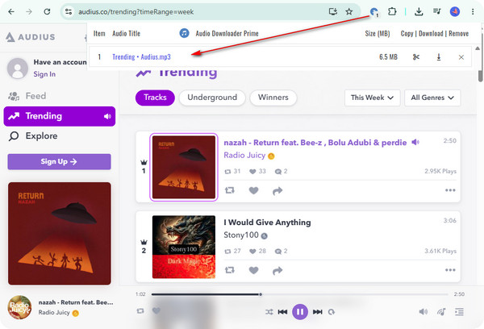
Task: Select the Tracks tab
Action: (x=155, y=98)
